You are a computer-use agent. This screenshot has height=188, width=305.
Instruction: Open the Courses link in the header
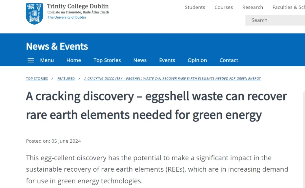click(224, 7)
